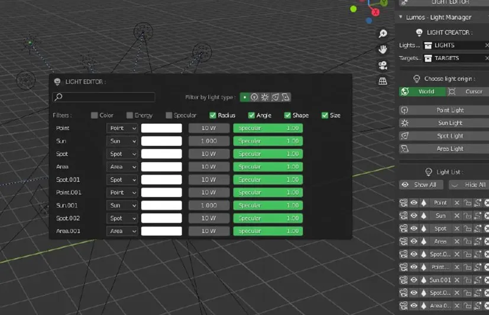The height and width of the screenshot is (315, 489).
Task: Adjust Specular slider for Sun row
Action: pos(268,141)
